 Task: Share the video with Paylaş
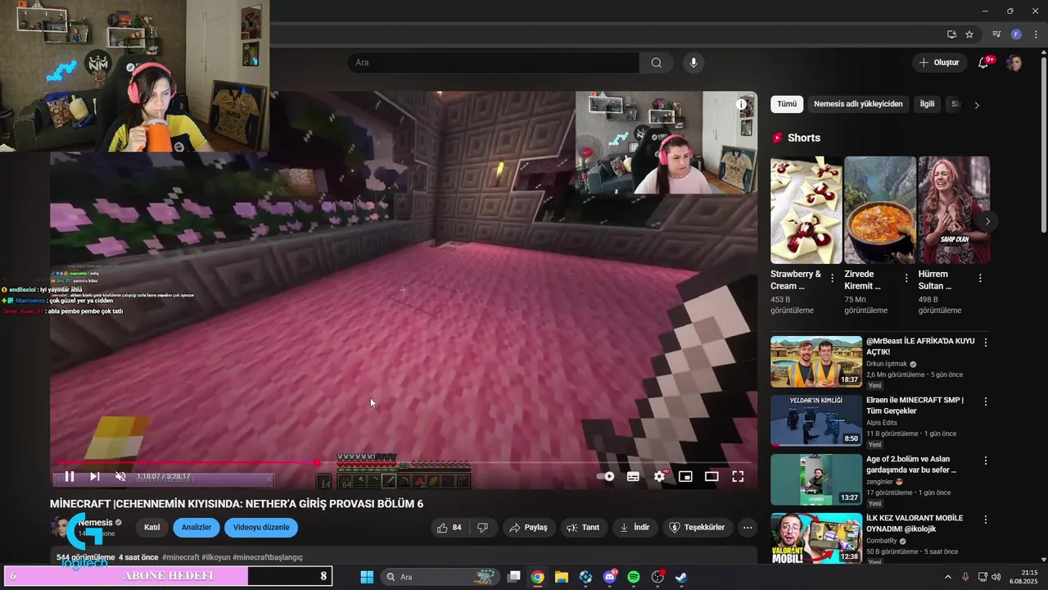click(x=528, y=528)
